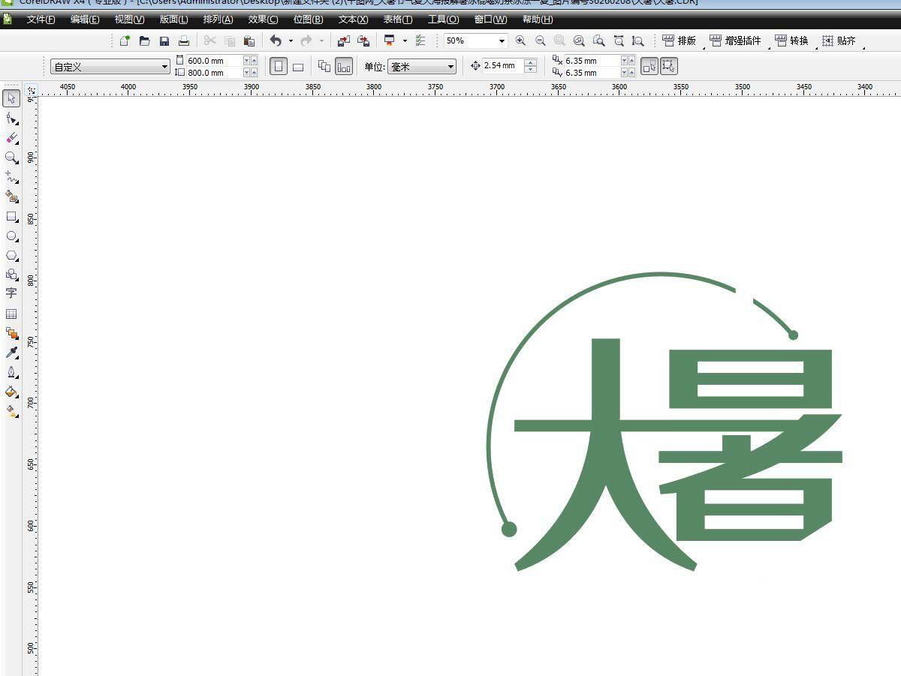Choose the Zoom tool from toolbox

click(x=11, y=158)
